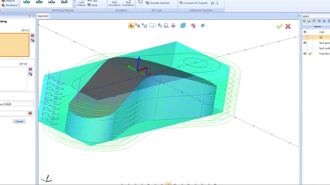The height and width of the screenshot is (185, 330).
Task: Close the left panel with its X
Action: click(33, 16)
